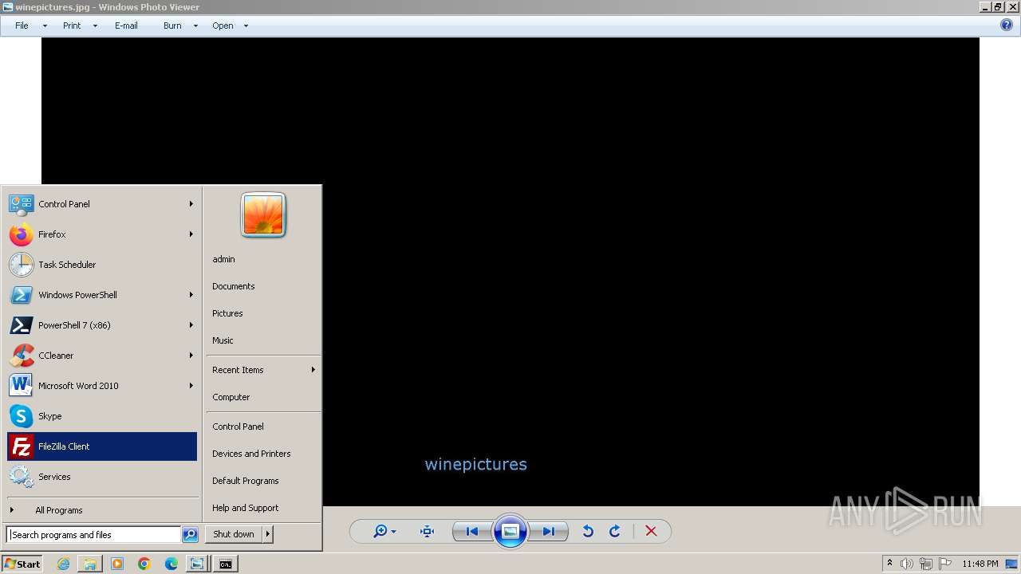Launch Microsoft Edge from taskbar
The width and height of the screenshot is (1021, 574).
171,564
